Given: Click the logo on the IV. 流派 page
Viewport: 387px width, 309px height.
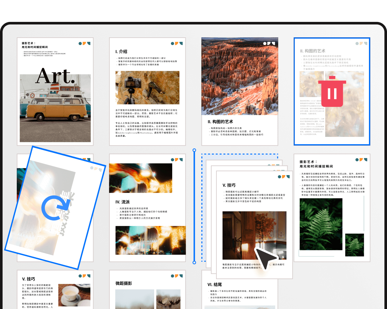Looking at the screenshot, I should (x=177, y=159).
